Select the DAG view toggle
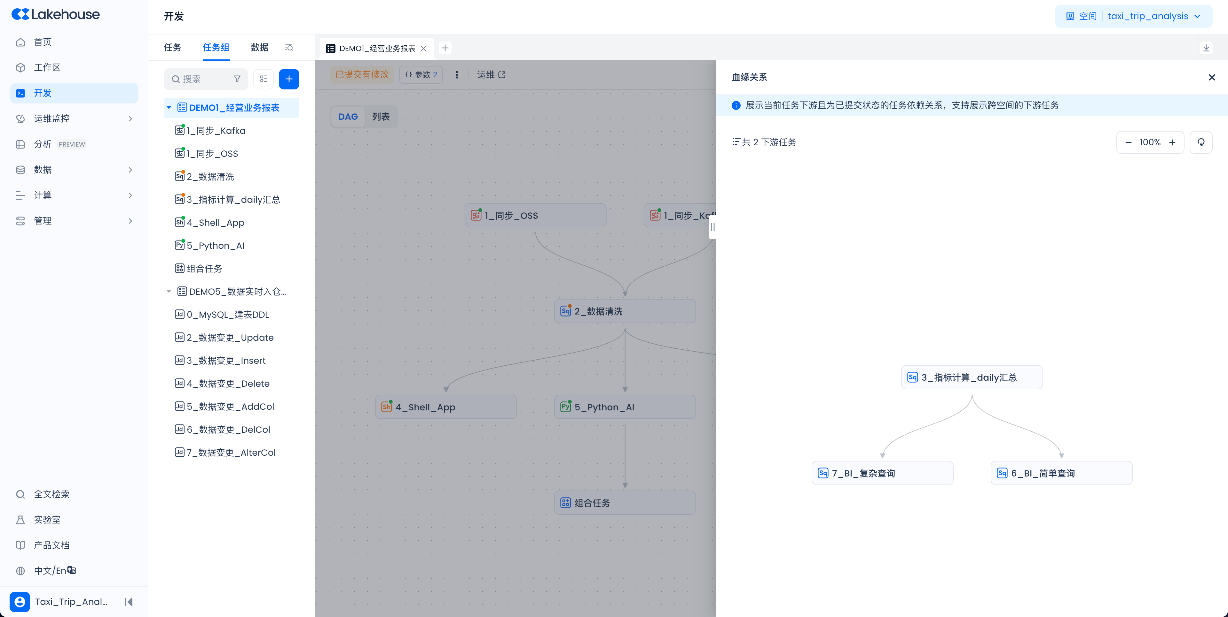 348,117
